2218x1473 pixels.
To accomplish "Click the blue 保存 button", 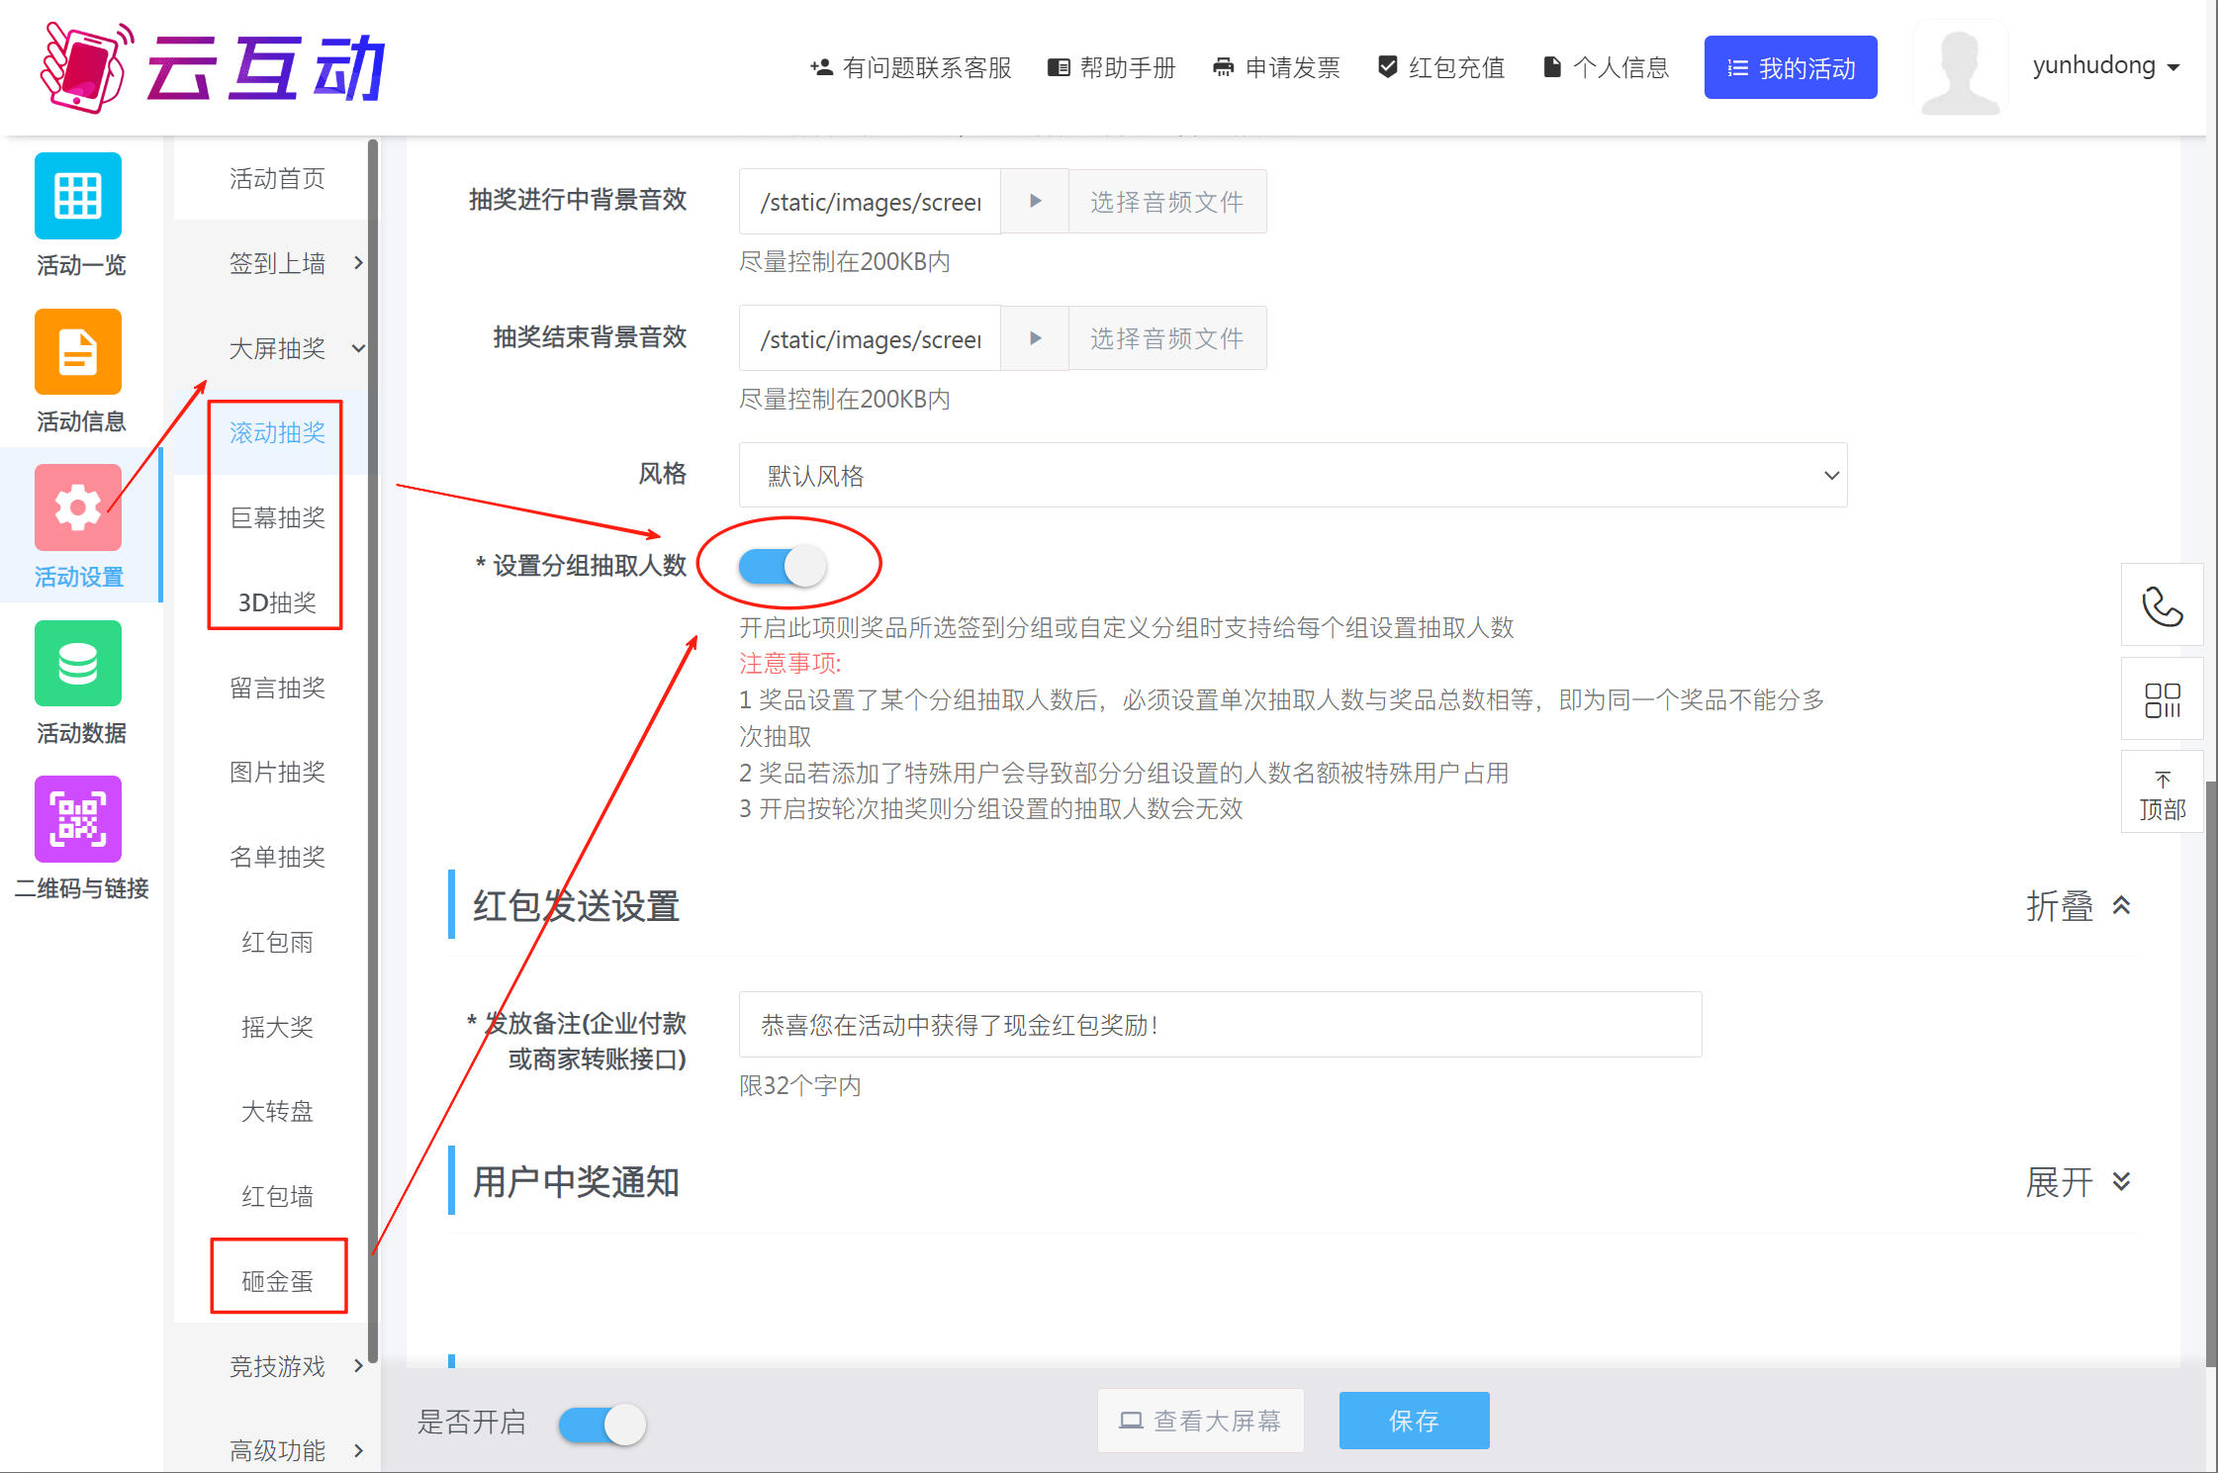I will pyautogui.click(x=1414, y=1421).
